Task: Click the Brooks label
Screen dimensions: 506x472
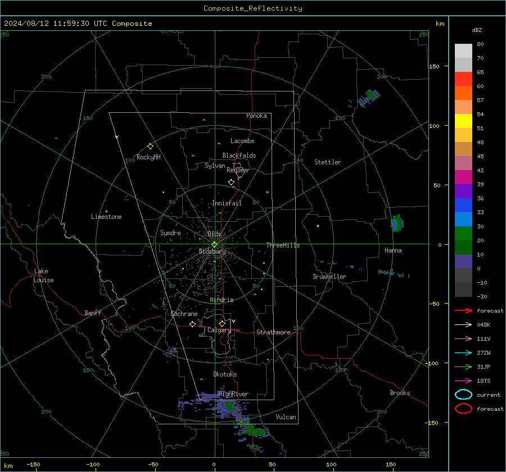Action: pos(400,393)
